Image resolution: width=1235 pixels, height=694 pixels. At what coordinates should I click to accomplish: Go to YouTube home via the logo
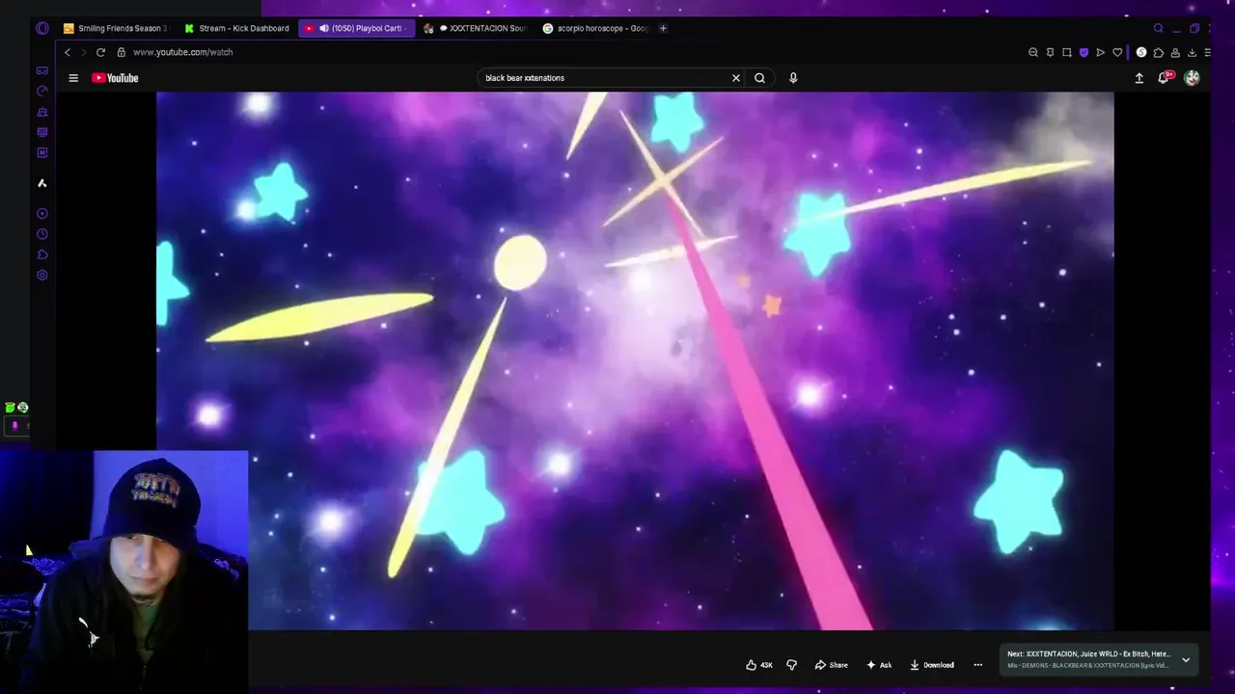[115, 78]
